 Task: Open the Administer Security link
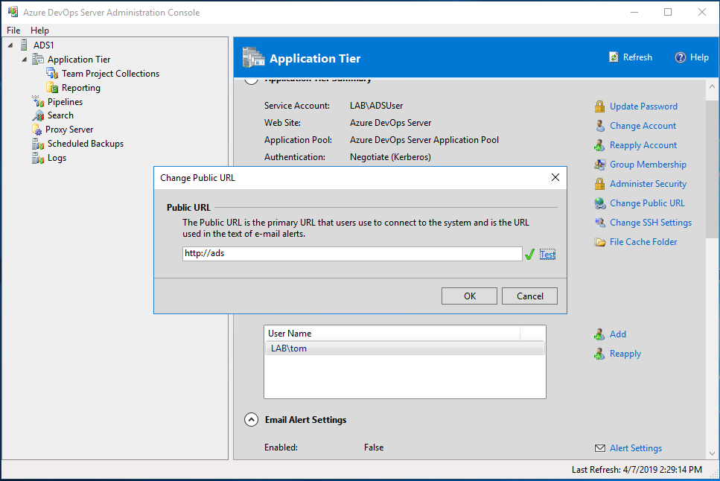coord(648,184)
